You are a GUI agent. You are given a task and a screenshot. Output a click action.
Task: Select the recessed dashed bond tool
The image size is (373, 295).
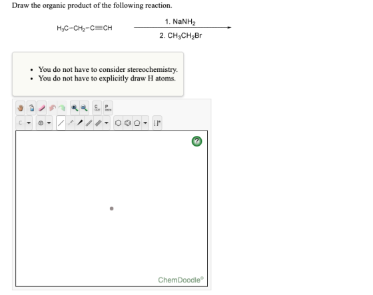point(71,123)
